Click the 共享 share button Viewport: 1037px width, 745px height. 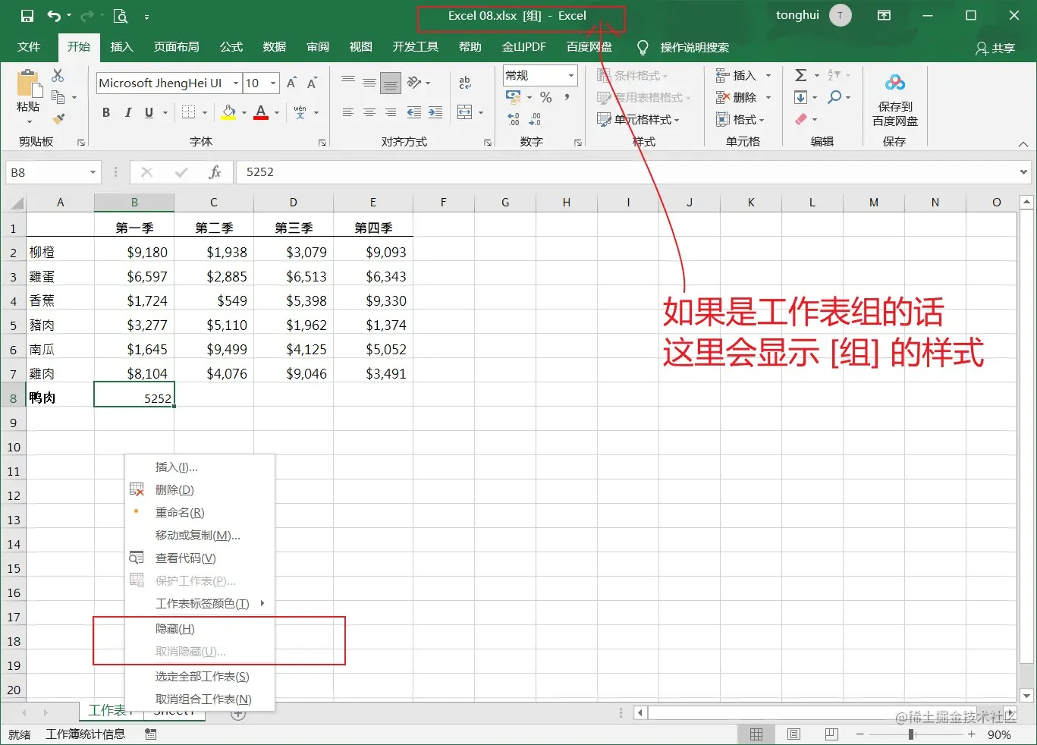coord(995,48)
